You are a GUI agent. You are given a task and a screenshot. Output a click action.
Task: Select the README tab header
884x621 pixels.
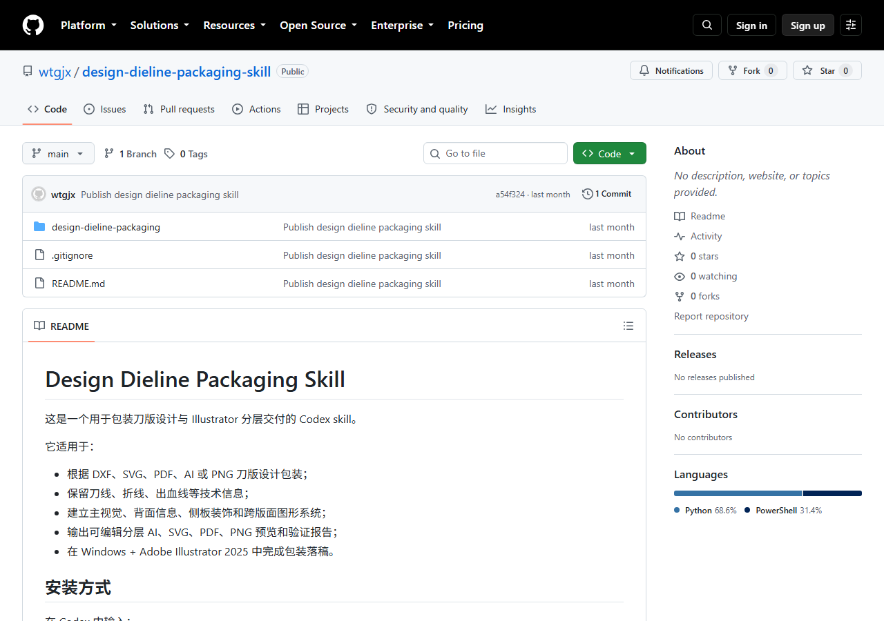pyautogui.click(x=61, y=326)
